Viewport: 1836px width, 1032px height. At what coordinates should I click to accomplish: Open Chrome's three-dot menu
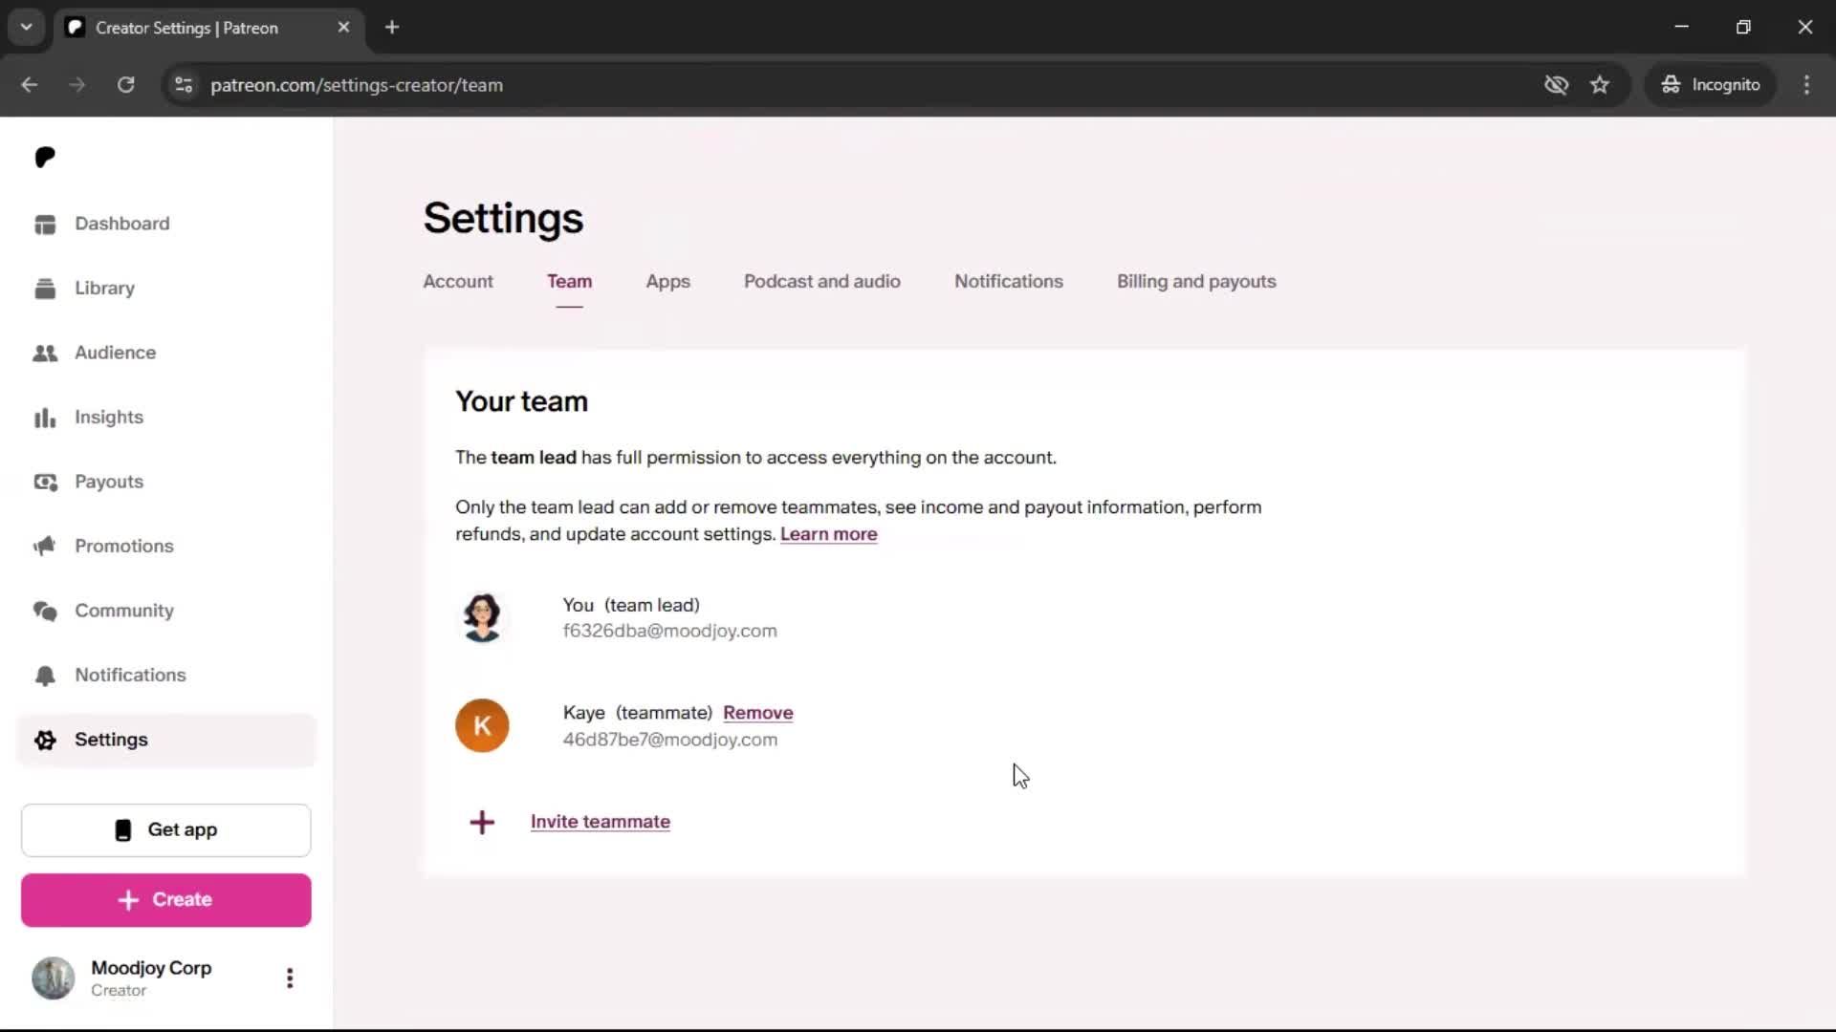coord(1806,85)
